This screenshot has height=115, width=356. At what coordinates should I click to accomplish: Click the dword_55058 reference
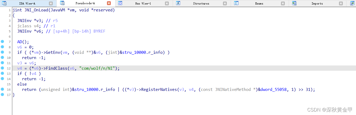click(x=274, y=90)
